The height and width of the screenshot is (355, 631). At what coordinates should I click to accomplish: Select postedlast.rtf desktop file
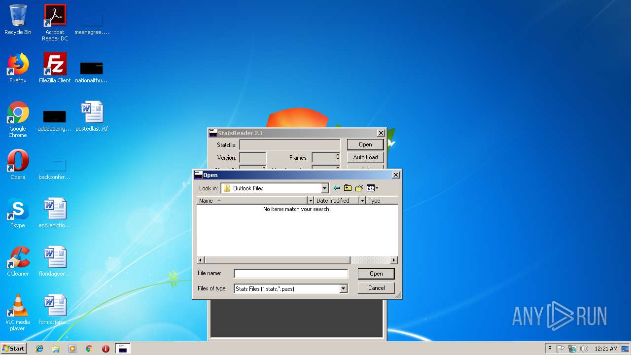click(92, 116)
